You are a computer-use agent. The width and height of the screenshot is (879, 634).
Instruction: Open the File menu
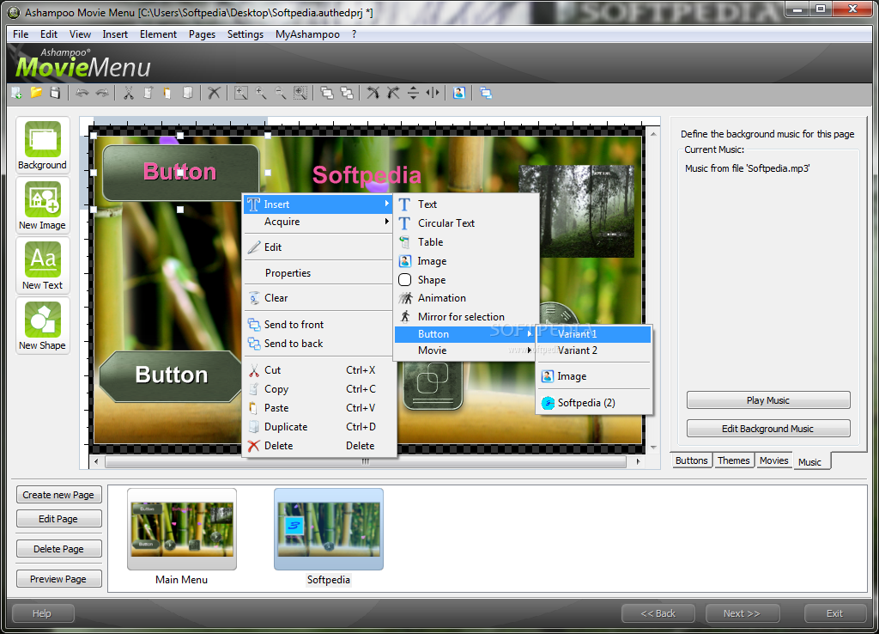coord(21,34)
